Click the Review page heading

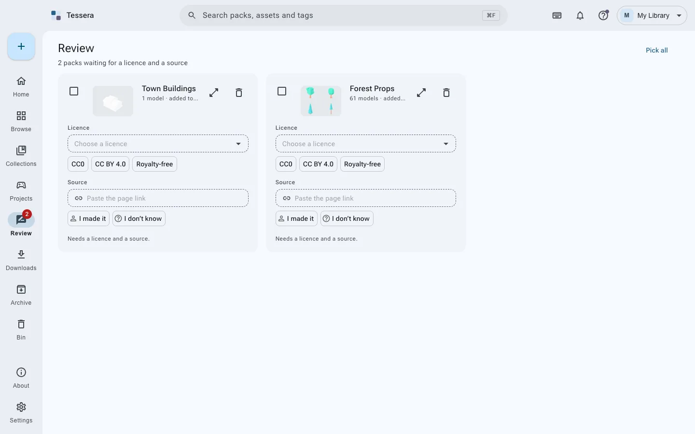tap(76, 48)
